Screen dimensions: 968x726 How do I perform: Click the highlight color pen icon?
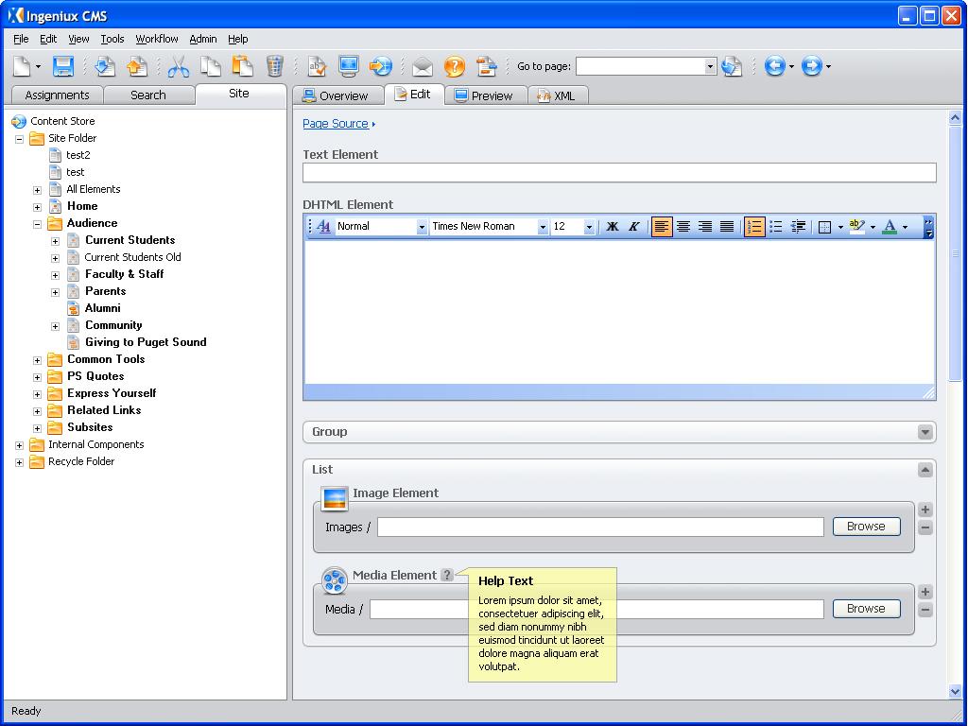(x=856, y=227)
